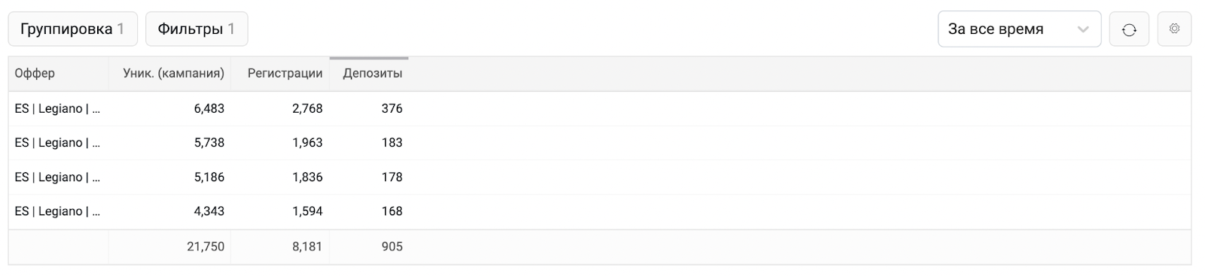
Task: Sort by Уник. (кампания) column header
Action: tap(173, 73)
